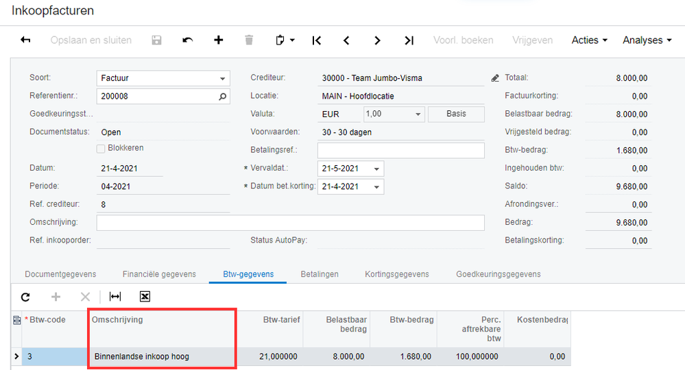This screenshot has width=685, height=370.
Task: Open the Soort dropdown
Action: click(x=222, y=79)
